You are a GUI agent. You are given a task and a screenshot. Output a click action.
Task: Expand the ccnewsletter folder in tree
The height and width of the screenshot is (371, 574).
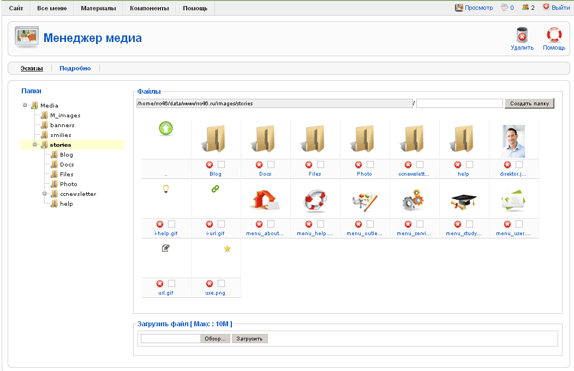coord(45,194)
